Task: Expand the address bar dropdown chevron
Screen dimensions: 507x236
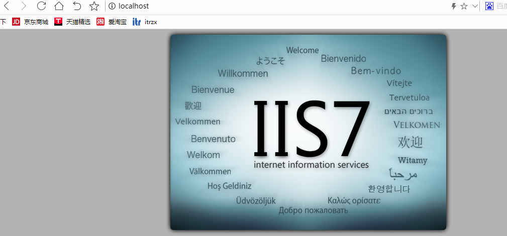Action: pyautogui.click(x=475, y=6)
